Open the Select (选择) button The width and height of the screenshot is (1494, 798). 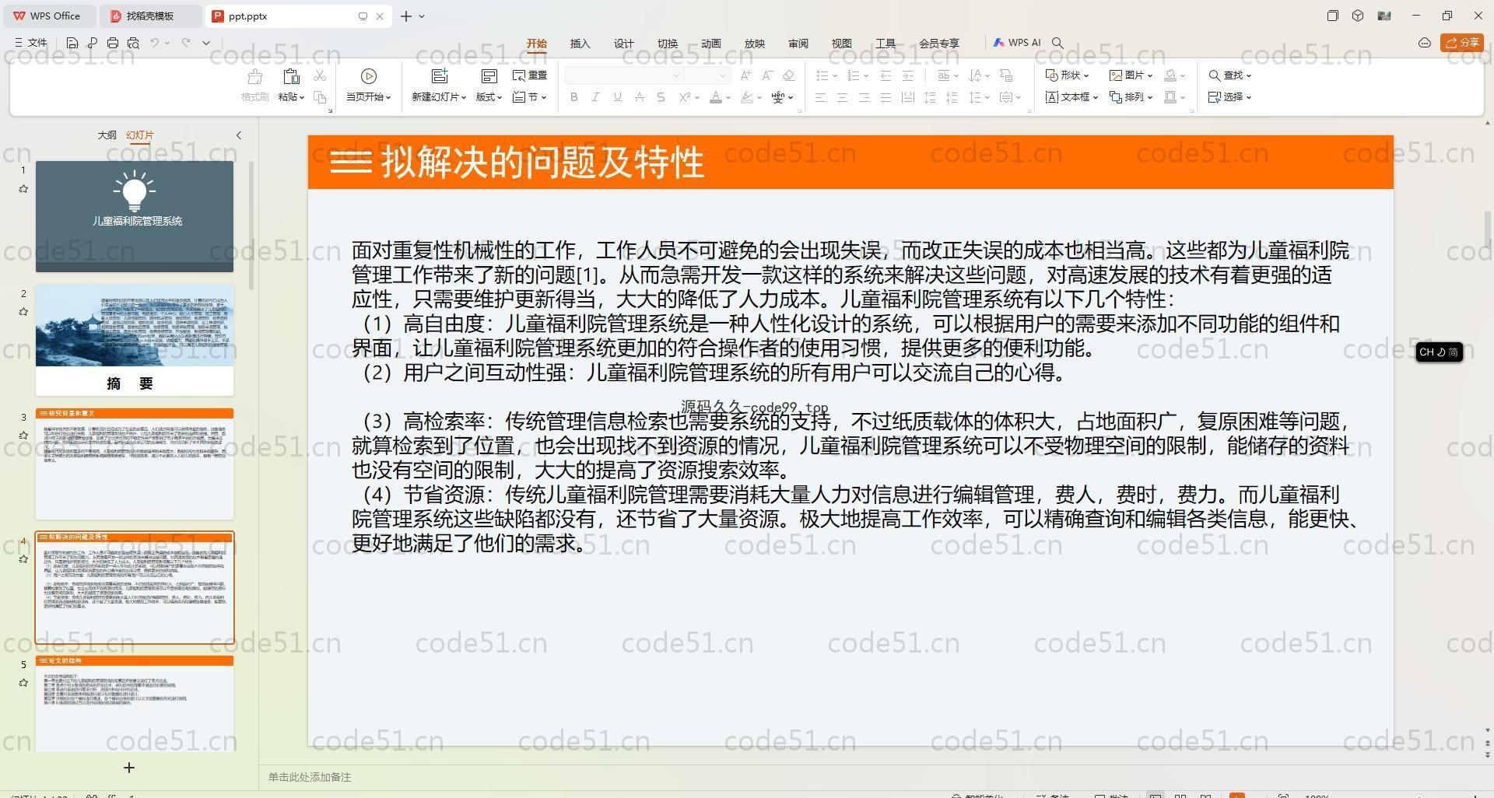click(1229, 97)
